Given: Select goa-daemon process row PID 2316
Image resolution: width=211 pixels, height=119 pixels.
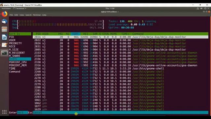Looking at the screenshot, I should pos(121,65).
